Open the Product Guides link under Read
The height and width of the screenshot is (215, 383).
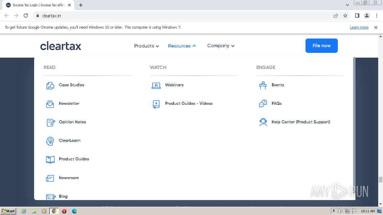click(x=74, y=159)
